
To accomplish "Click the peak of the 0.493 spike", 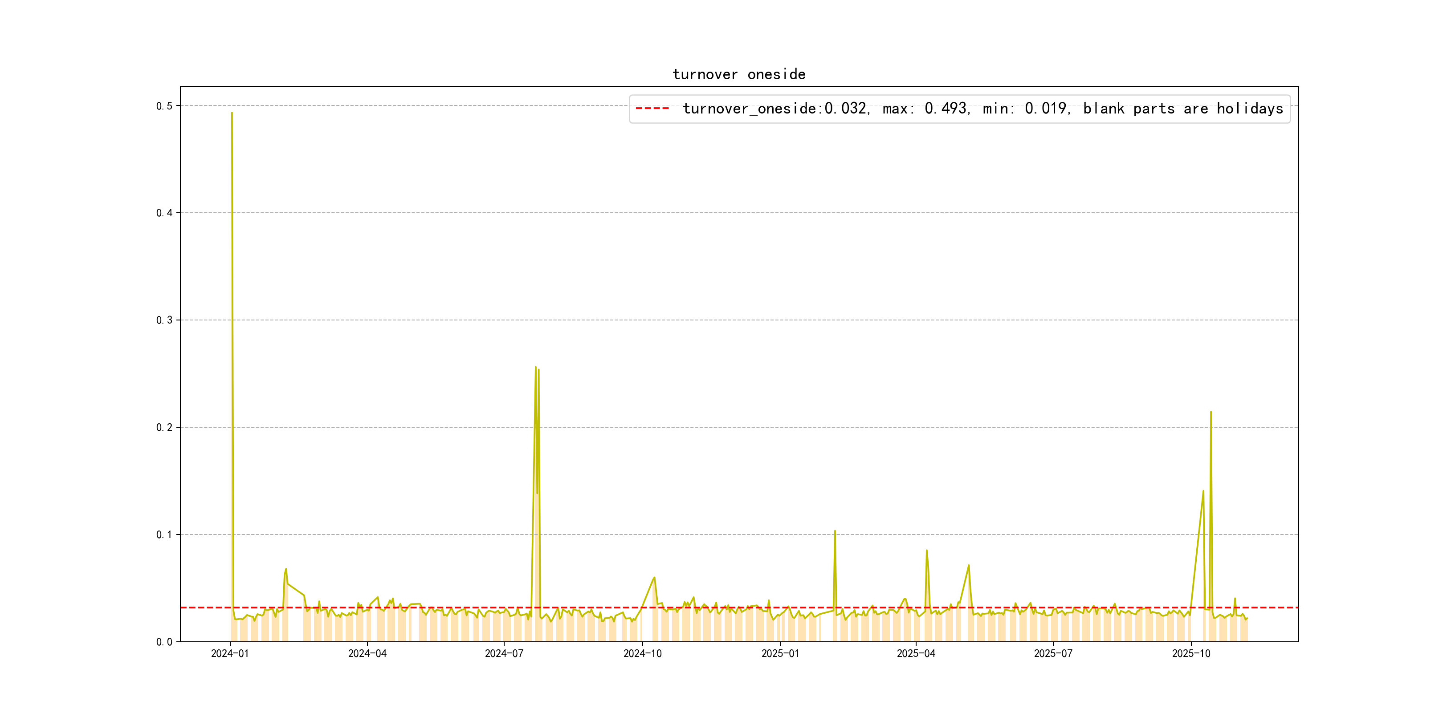I will pos(232,113).
